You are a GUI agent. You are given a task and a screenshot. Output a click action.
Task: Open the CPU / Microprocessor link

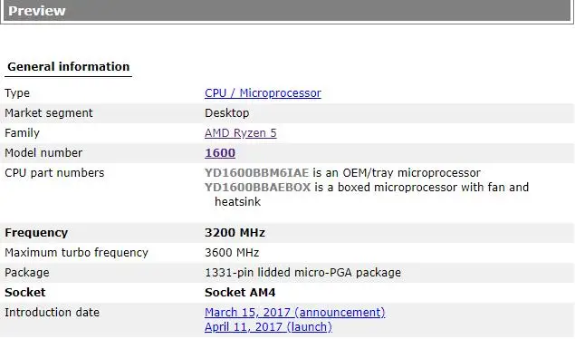(263, 93)
